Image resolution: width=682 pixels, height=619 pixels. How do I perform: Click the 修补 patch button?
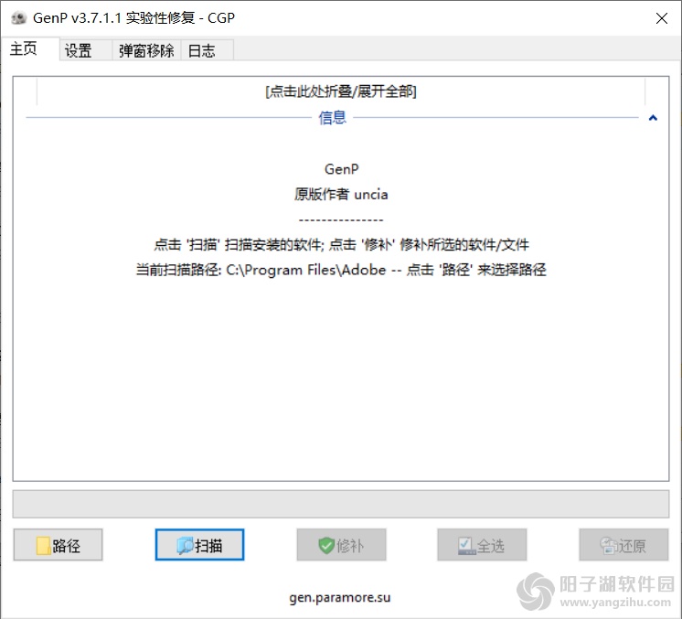(341, 545)
